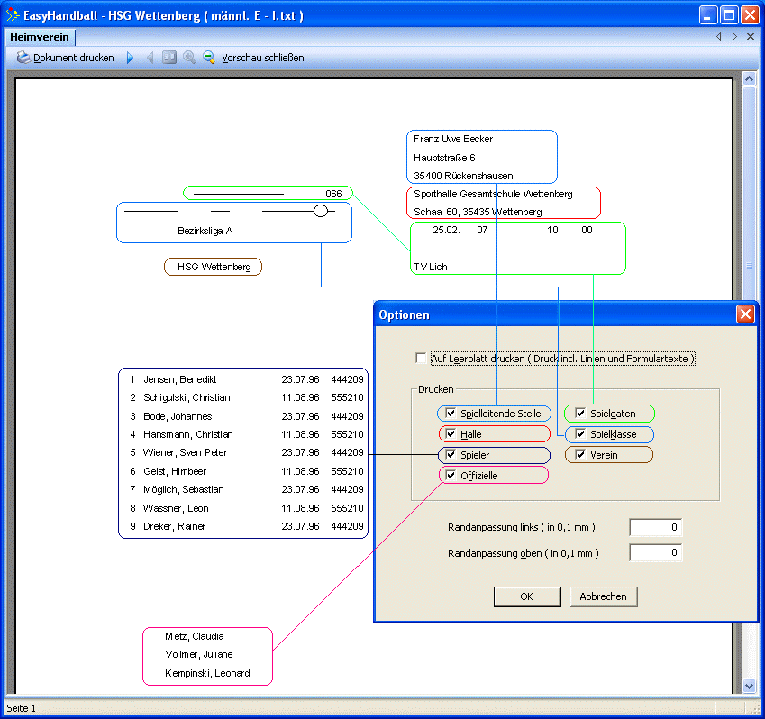Click the Abbrechen button
Viewport: 765px width, 719px height.
pyautogui.click(x=604, y=596)
